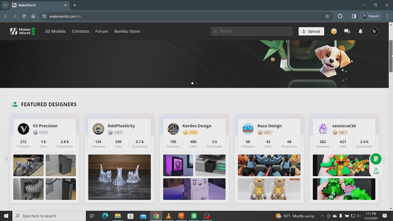Open the Kardes.Design avatar

click(173, 129)
